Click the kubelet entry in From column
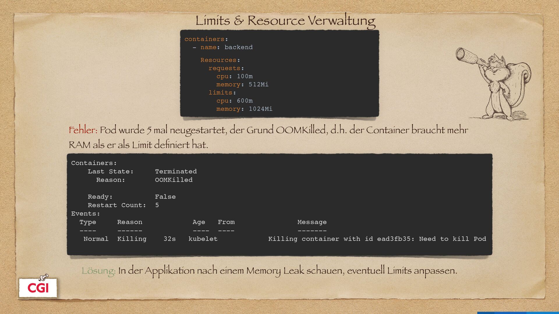The width and height of the screenshot is (559, 314). pos(203,239)
